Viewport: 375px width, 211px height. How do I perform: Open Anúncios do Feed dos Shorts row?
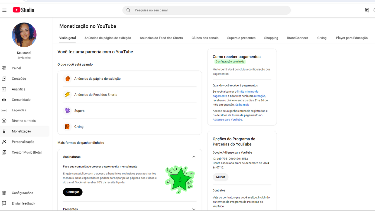[130, 95]
